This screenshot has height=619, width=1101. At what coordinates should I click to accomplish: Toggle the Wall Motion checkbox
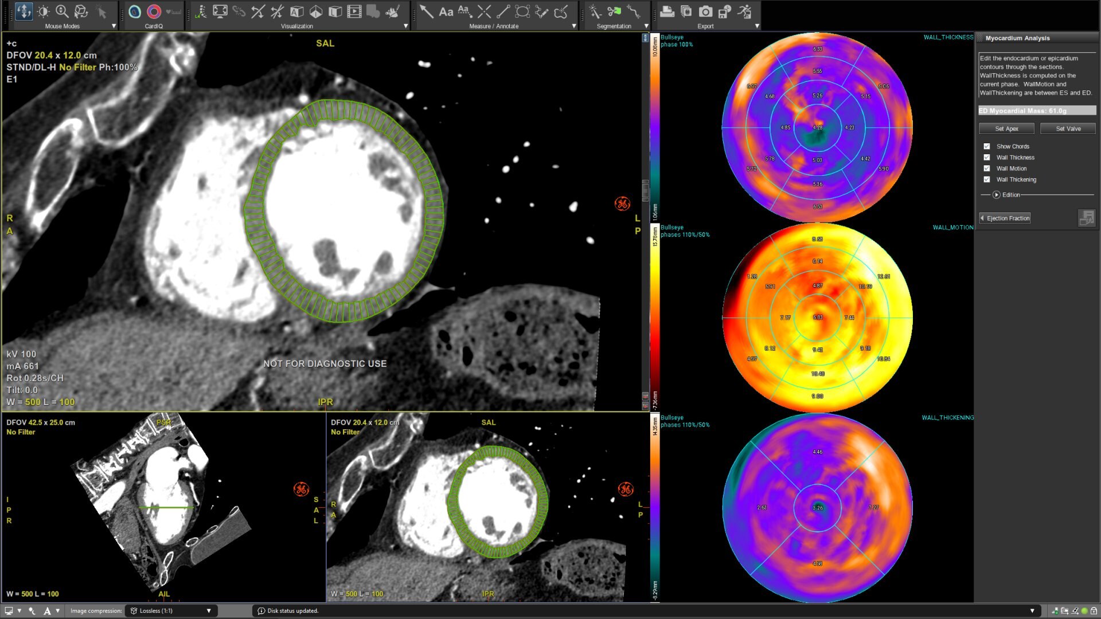[x=987, y=169]
